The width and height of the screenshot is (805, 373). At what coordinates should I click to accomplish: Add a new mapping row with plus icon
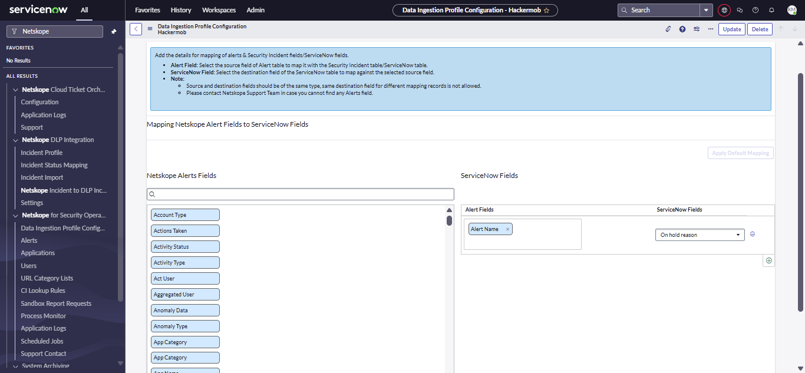point(768,260)
